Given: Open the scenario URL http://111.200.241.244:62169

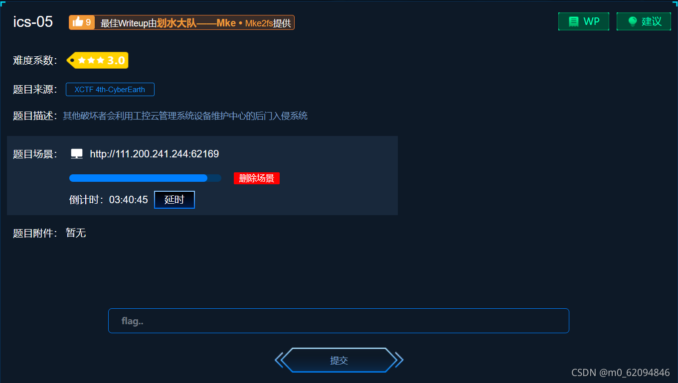Looking at the screenshot, I should 155,154.
